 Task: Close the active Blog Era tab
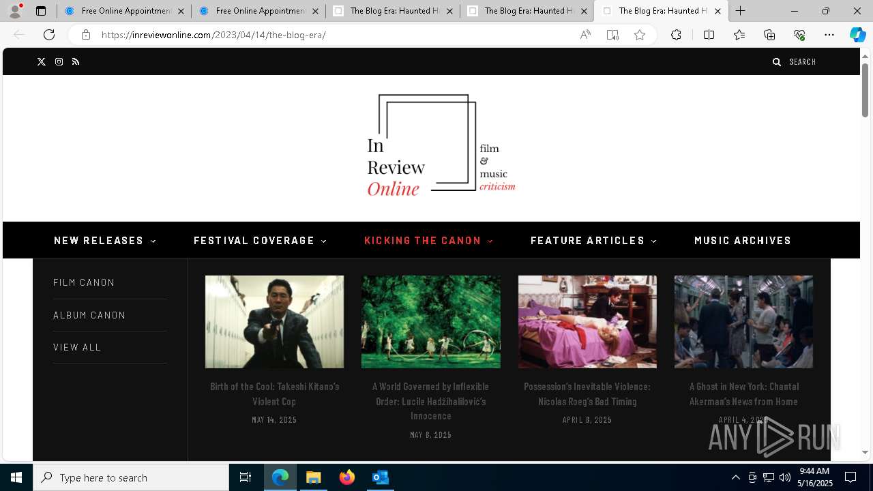pos(717,11)
